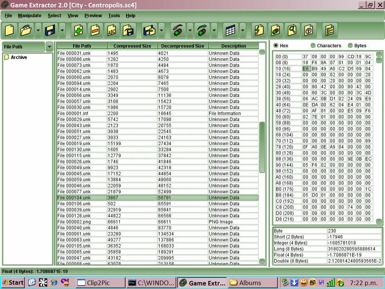This screenshot has width=385, height=289.
Task: Select the row File 000001.inf
Action: click(158, 114)
